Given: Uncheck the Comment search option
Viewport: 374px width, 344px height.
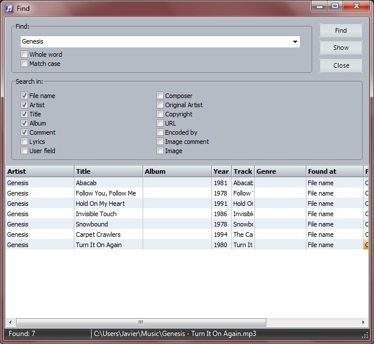Looking at the screenshot, I should 24,132.
